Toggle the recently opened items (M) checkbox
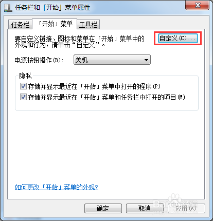Image resolution: width=213 pixels, height=221 pixels. 23,97
